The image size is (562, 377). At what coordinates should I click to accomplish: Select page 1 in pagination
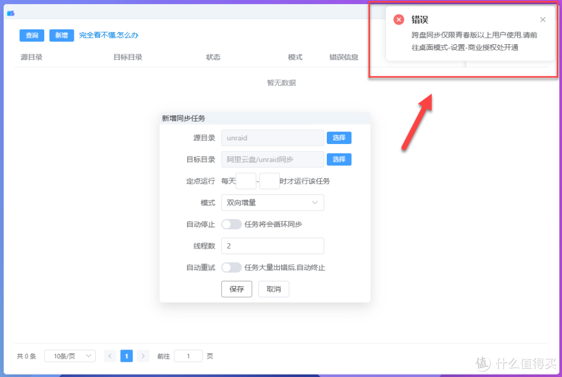pos(126,356)
